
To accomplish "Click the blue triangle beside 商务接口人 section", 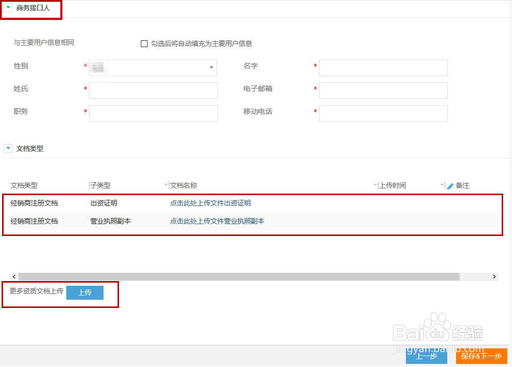I will [x=7, y=8].
